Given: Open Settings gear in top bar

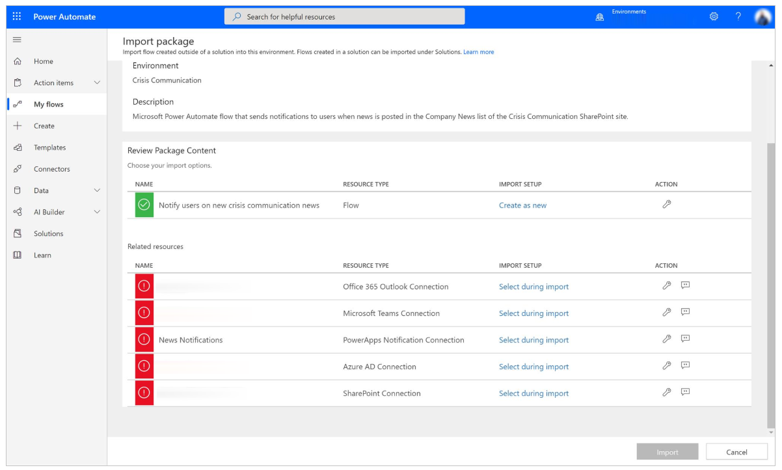Looking at the screenshot, I should click(714, 17).
